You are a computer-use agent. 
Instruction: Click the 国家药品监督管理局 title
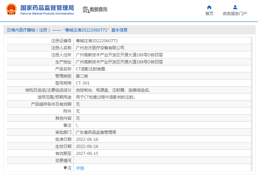(47, 8)
